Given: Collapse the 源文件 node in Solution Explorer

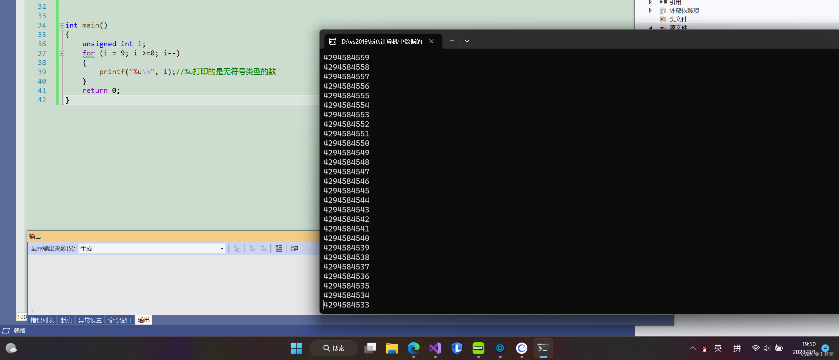Looking at the screenshot, I should [650, 28].
